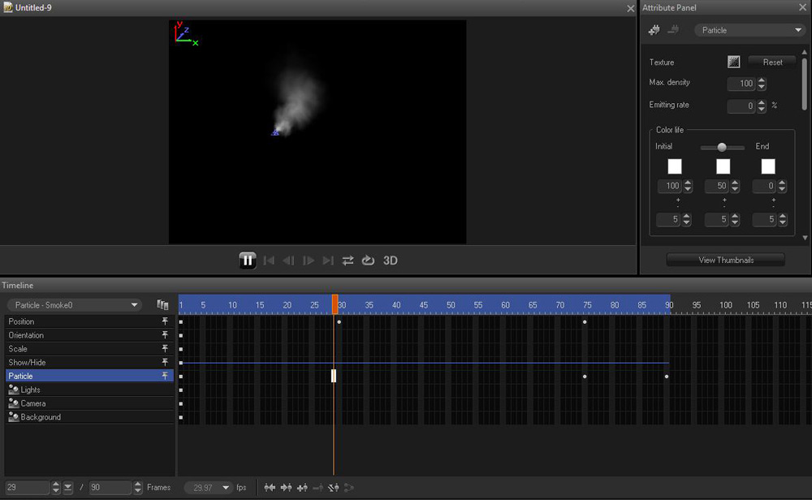Click the first attribute panel puzzle icon
The height and width of the screenshot is (500, 812).
tap(654, 30)
